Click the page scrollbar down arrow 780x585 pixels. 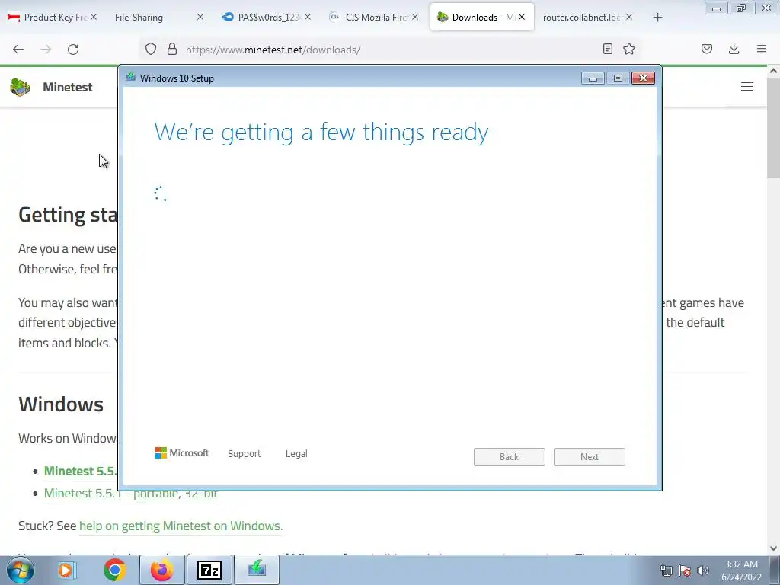click(774, 548)
